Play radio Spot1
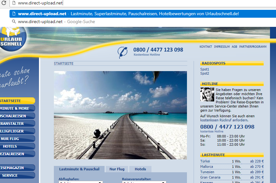Screen dimensions: 276x183 point(205,69)
